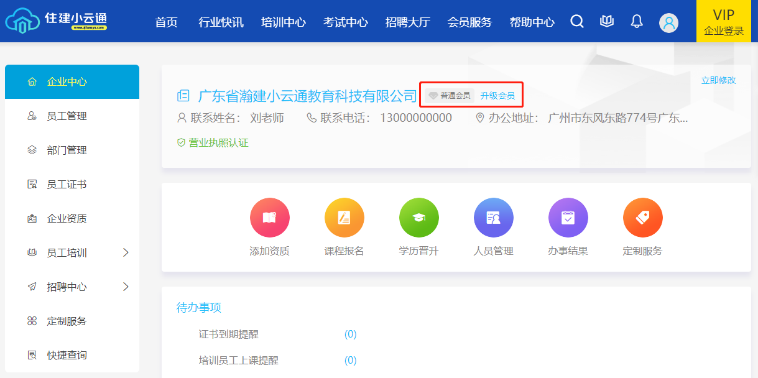Open the book icon in top navigation
Image resolution: width=758 pixels, height=378 pixels.
tap(607, 22)
